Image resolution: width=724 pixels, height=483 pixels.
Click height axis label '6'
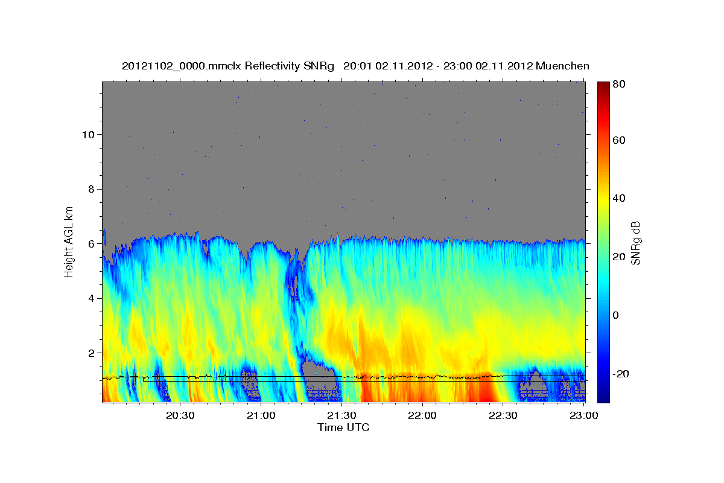click(x=91, y=243)
